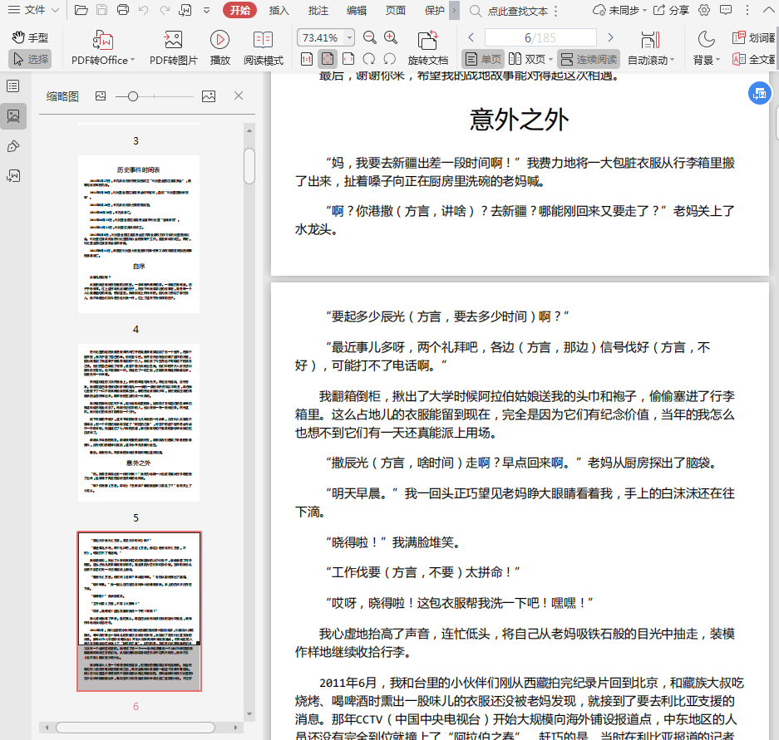The image size is (779, 740).
Task: Open the search options vertical dots
Action: pyautogui.click(x=556, y=11)
